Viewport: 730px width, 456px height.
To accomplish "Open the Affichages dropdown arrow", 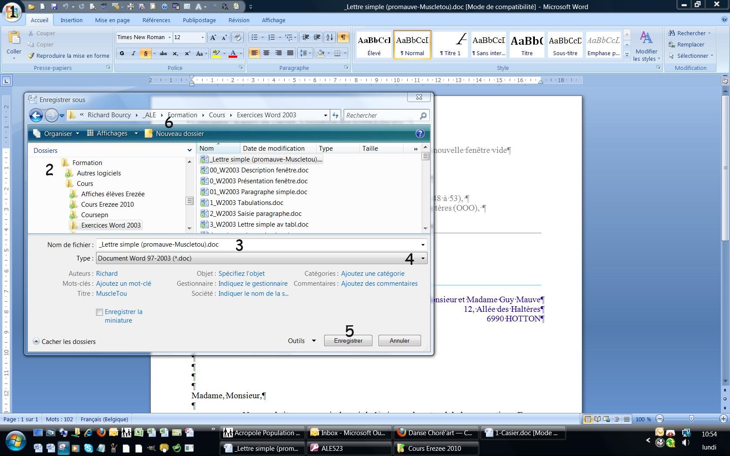I will pyautogui.click(x=136, y=134).
